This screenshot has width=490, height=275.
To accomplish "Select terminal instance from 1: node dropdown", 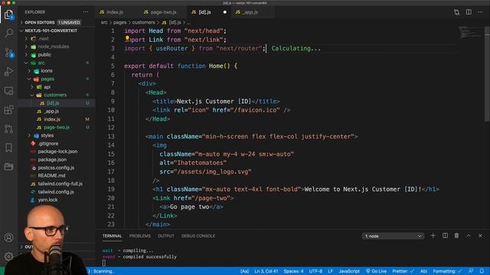I will coord(393,236).
